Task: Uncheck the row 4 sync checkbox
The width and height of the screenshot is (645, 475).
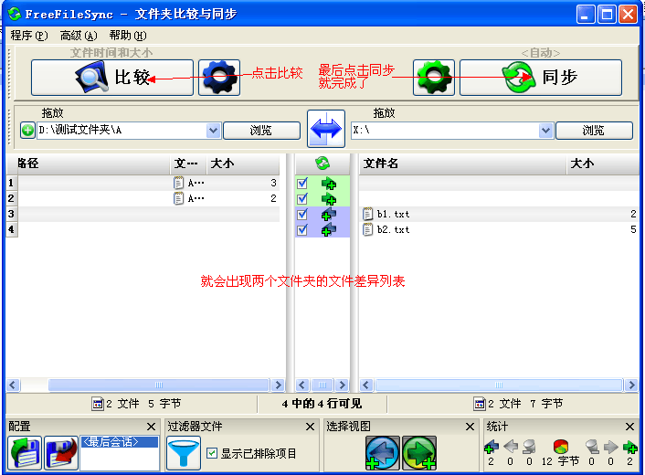Action: click(x=302, y=230)
